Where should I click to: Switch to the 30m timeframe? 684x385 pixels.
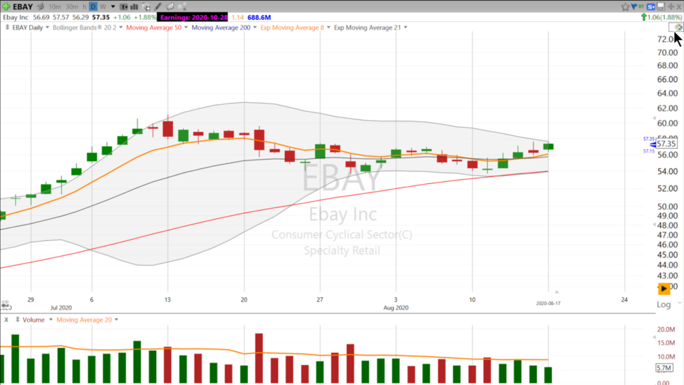(x=72, y=6)
